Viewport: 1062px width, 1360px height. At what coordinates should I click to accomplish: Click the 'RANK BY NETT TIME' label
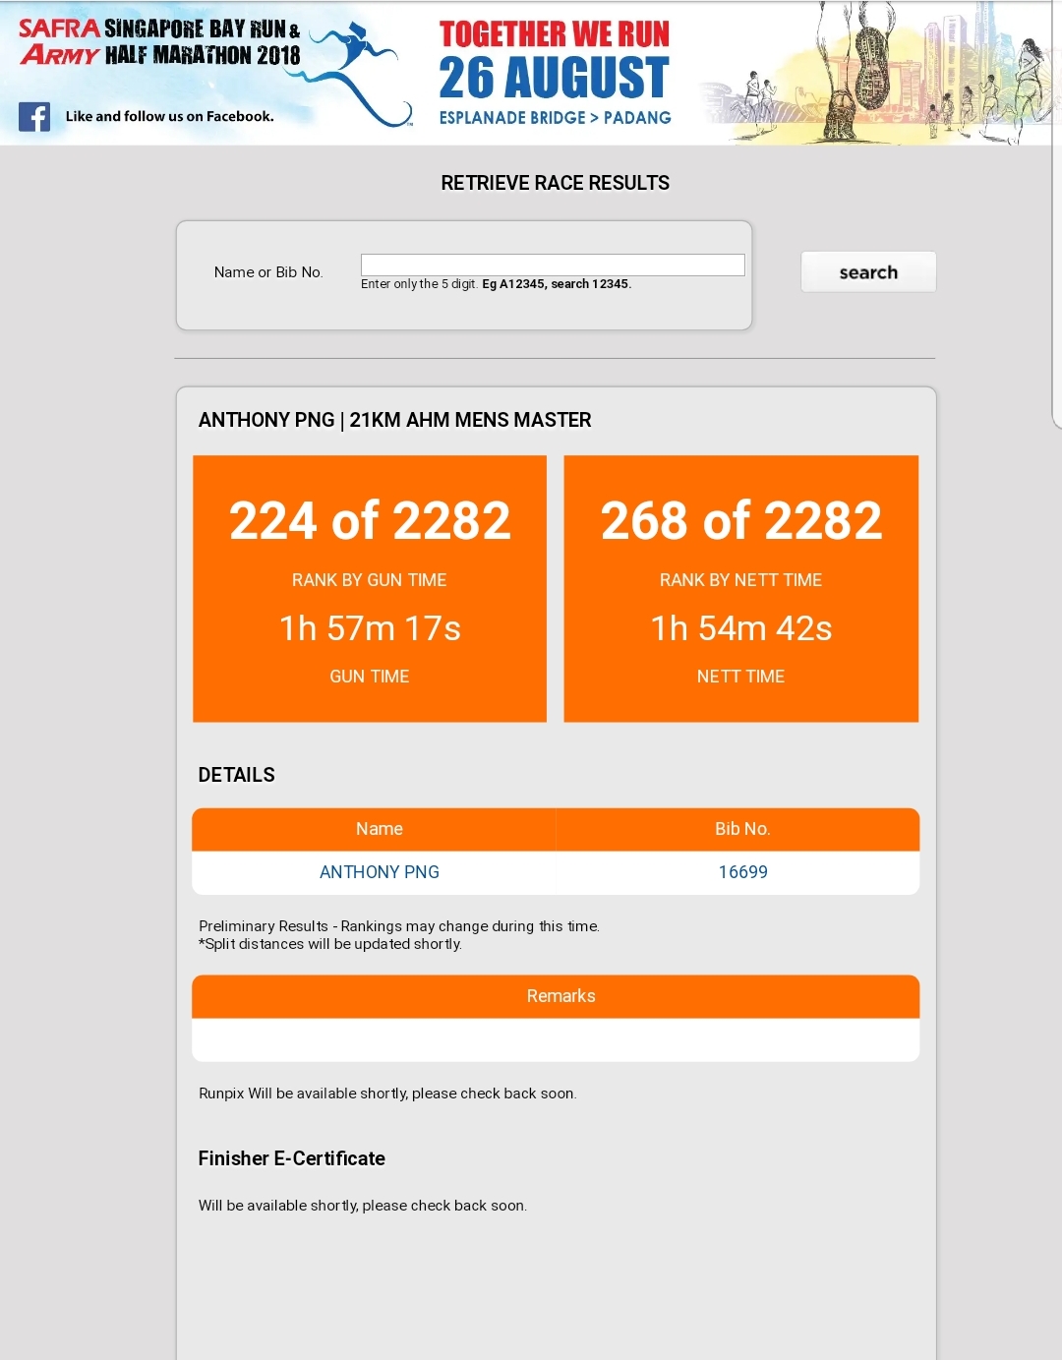(740, 580)
